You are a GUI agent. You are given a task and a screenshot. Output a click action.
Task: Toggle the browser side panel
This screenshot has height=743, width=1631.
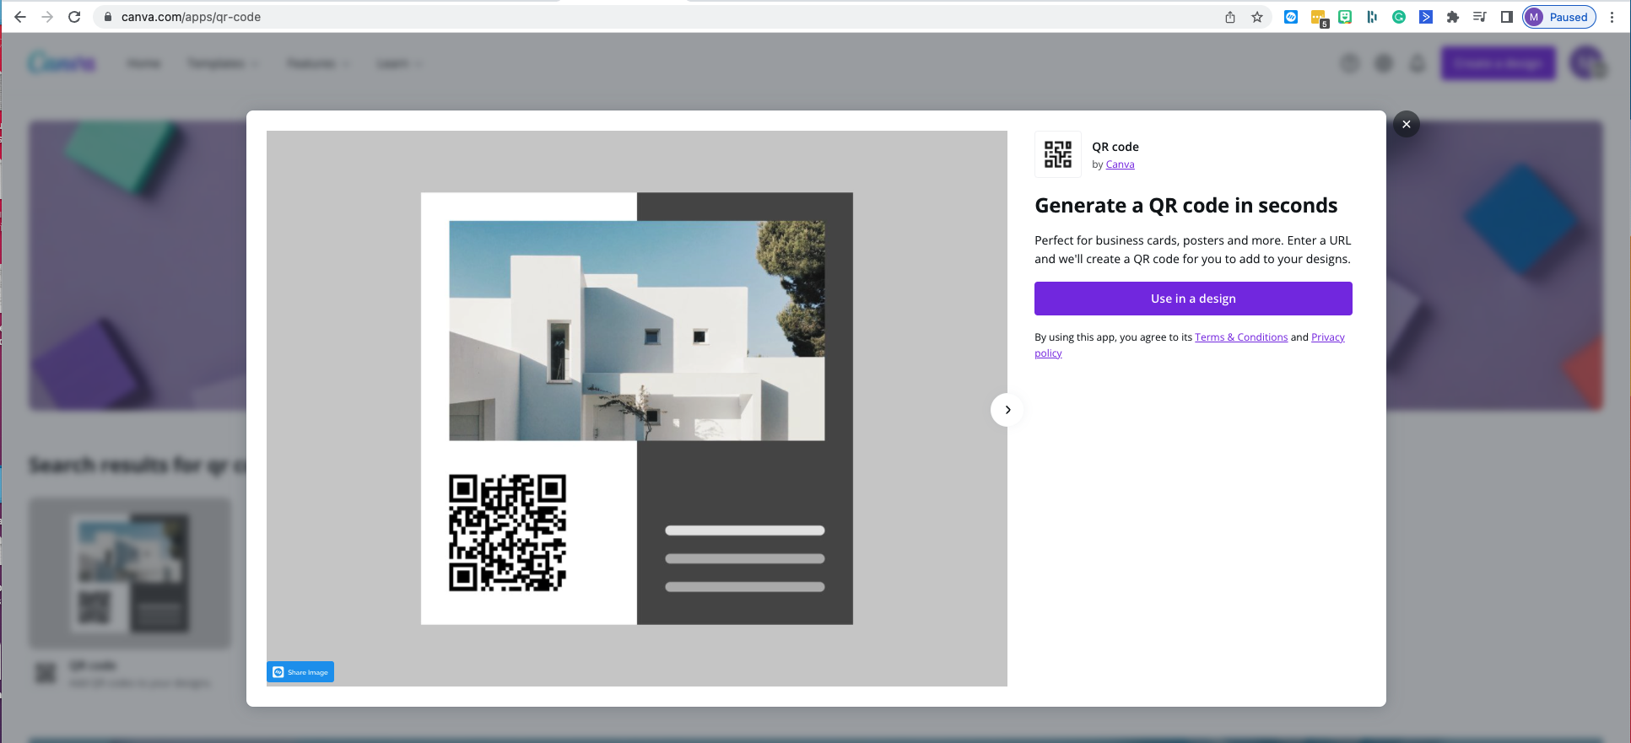tap(1507, 17)
